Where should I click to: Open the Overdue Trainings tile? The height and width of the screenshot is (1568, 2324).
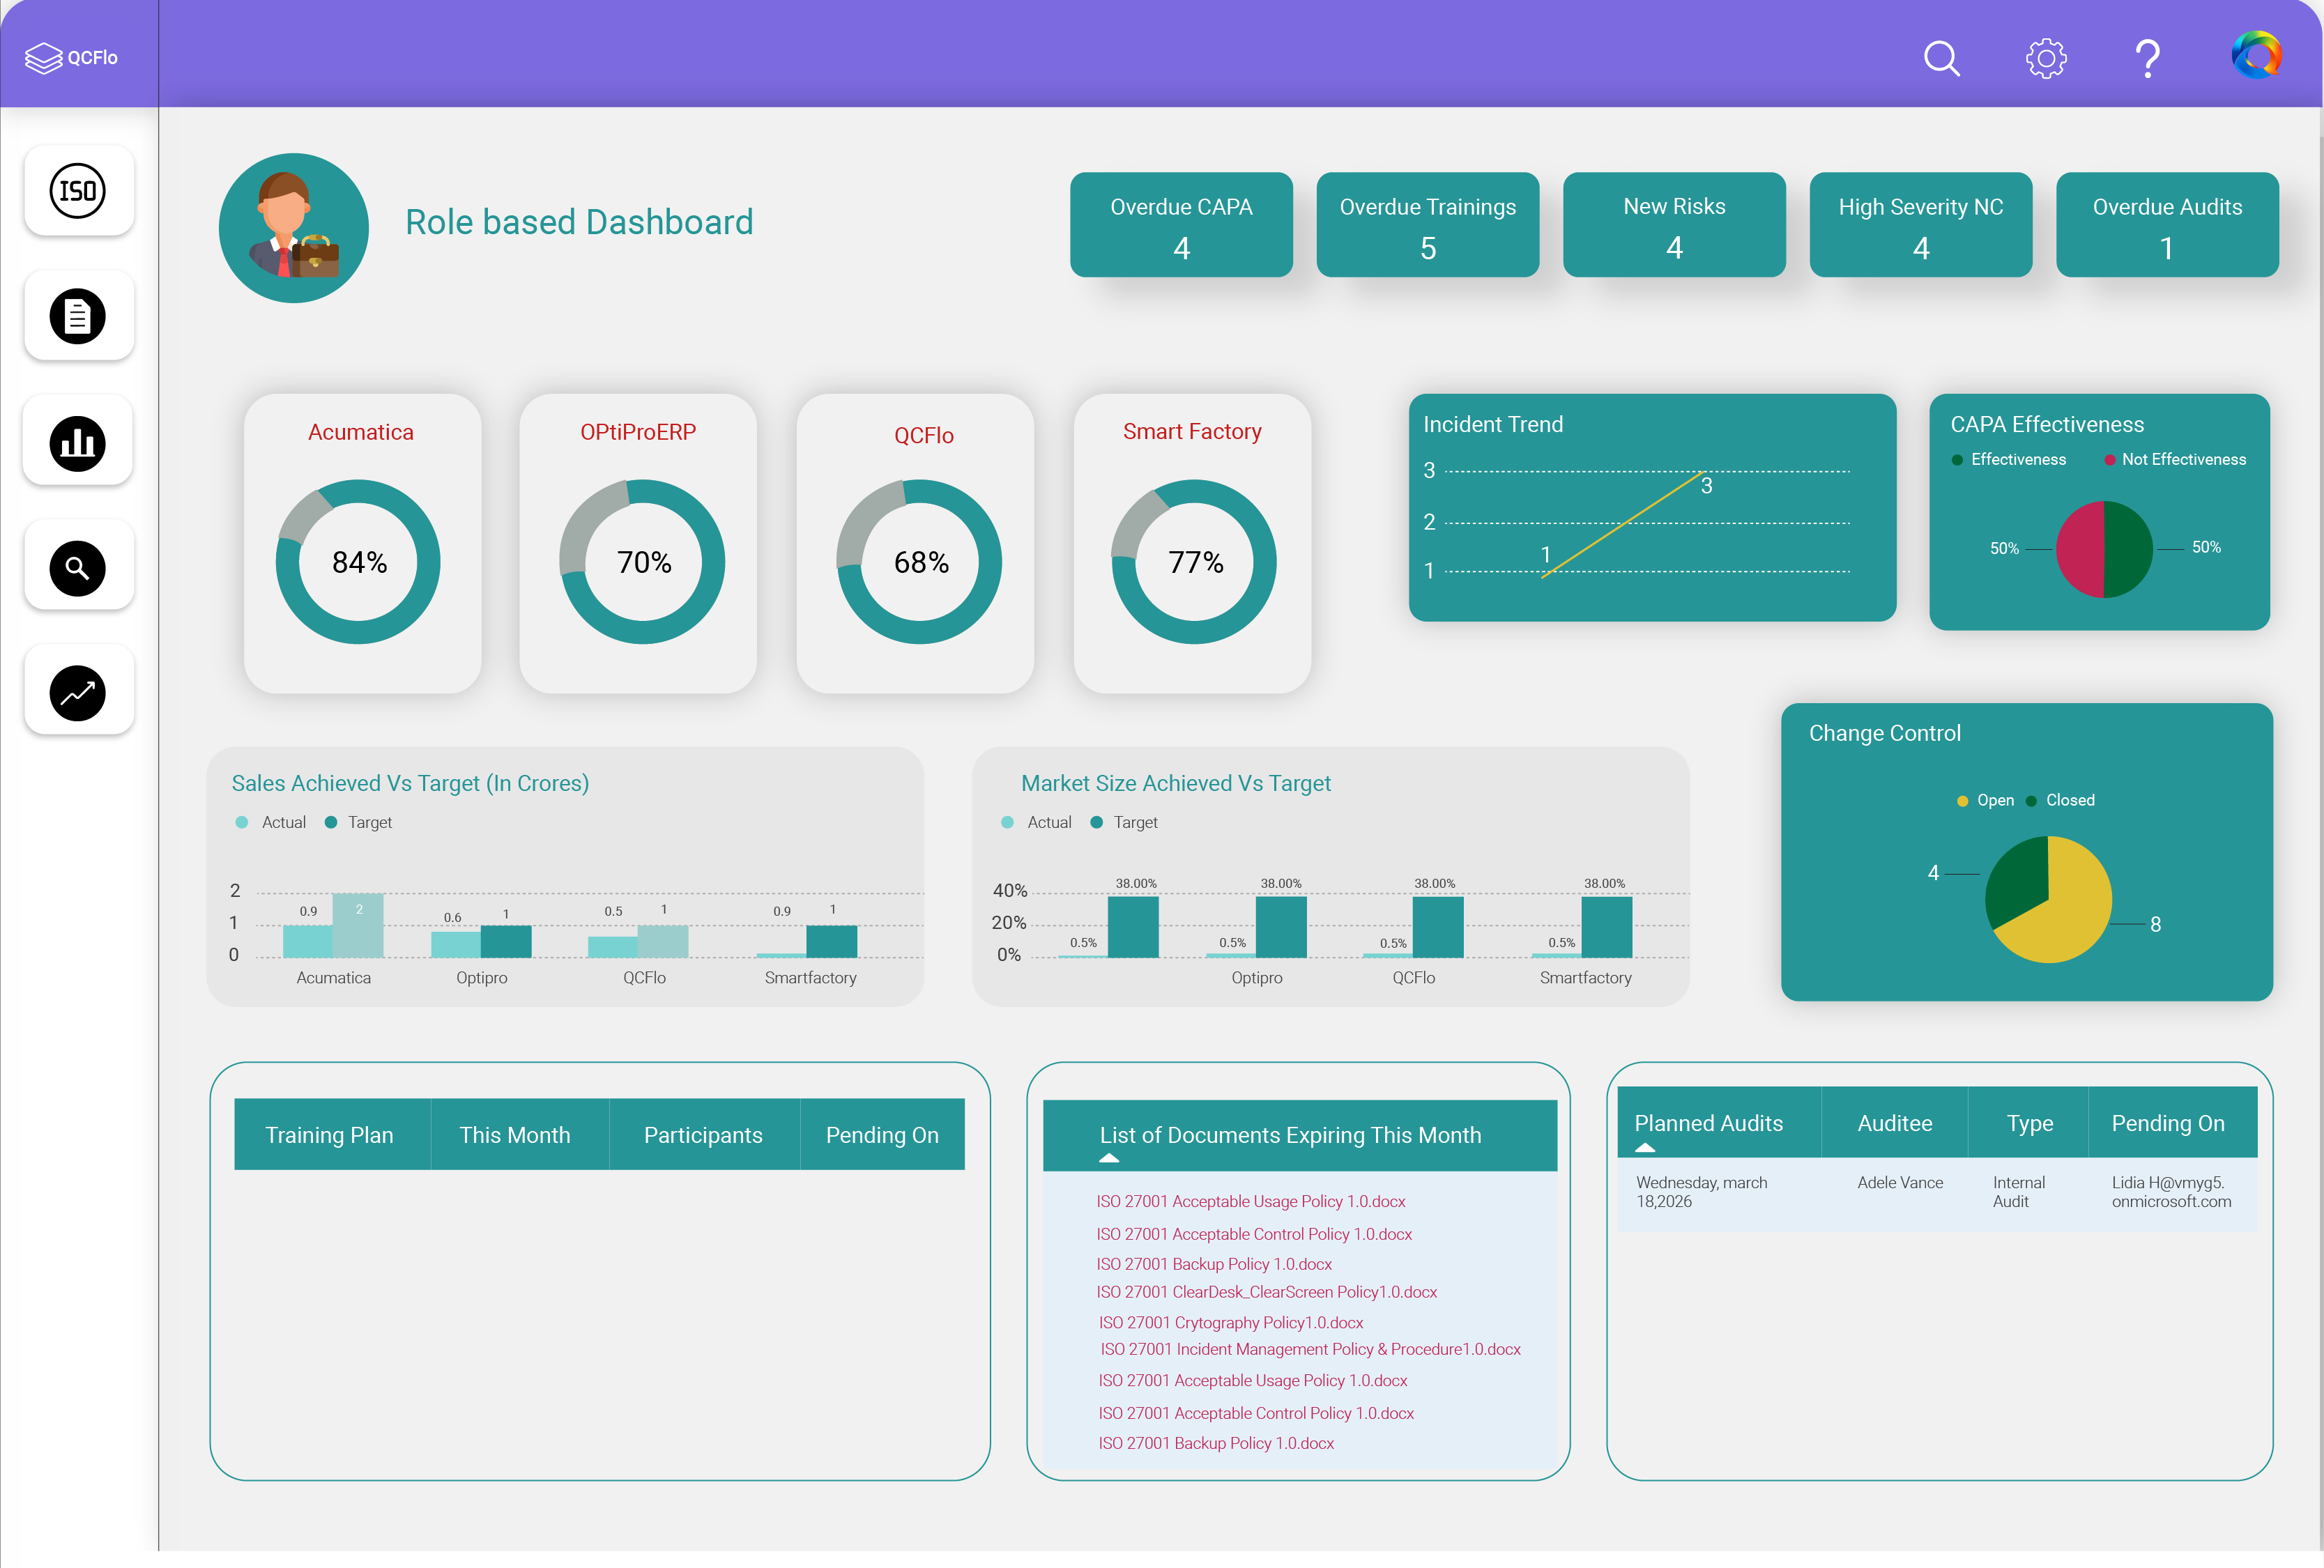(x=1428, y=225)
